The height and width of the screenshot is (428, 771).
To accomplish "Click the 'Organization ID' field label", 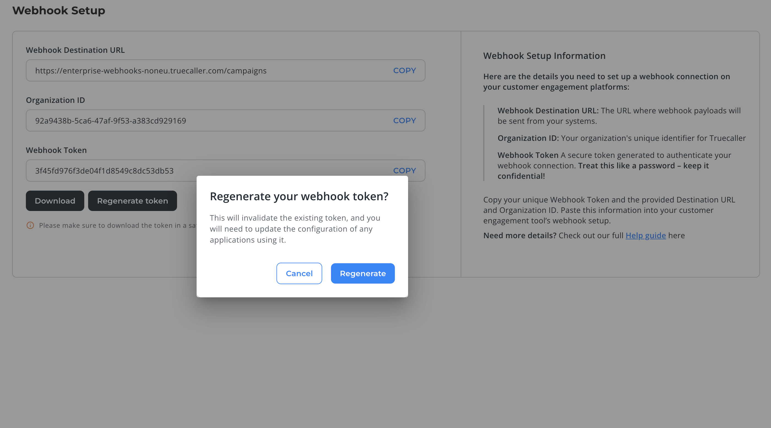I will click(x=55, y=100).
